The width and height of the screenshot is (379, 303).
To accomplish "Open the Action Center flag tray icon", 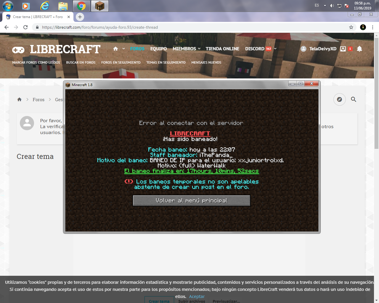I will (x=346, y=6).
